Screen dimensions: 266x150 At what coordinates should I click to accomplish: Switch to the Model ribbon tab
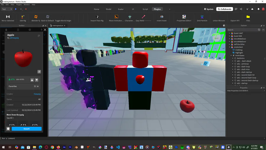[108, 9]
